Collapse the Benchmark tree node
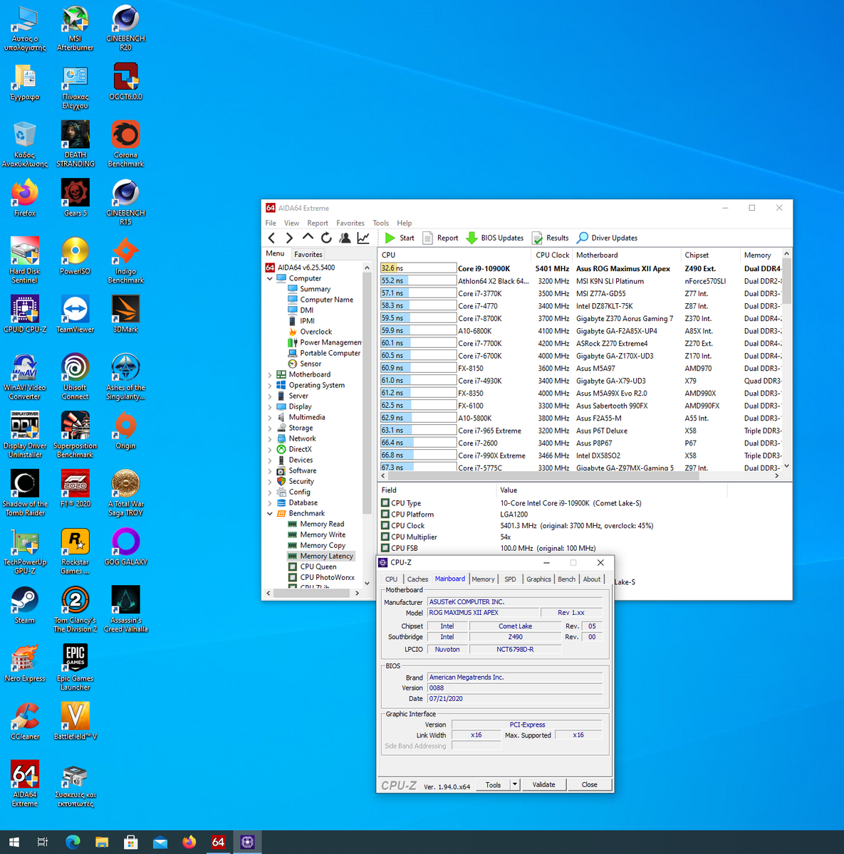Screen dimensions: 844x854 click(270, 513)
